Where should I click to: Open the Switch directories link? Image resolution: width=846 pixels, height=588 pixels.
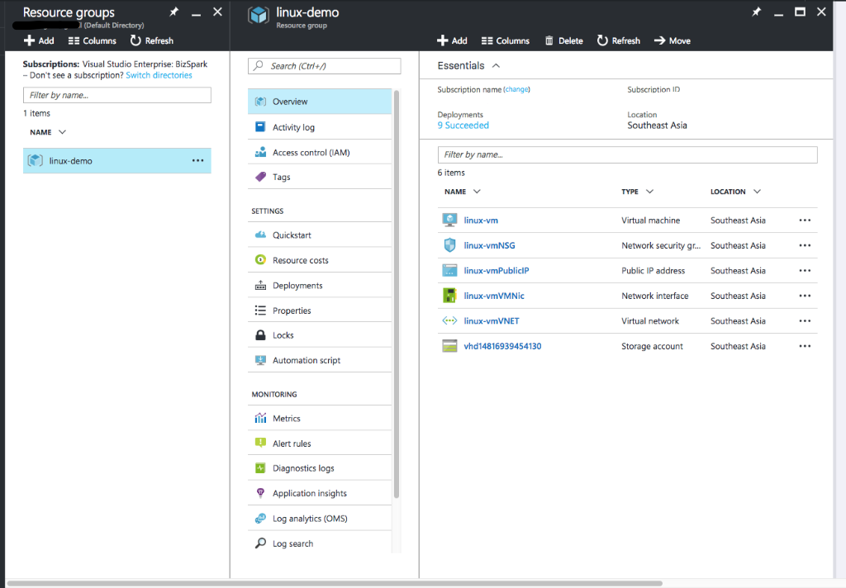[159, 75]
